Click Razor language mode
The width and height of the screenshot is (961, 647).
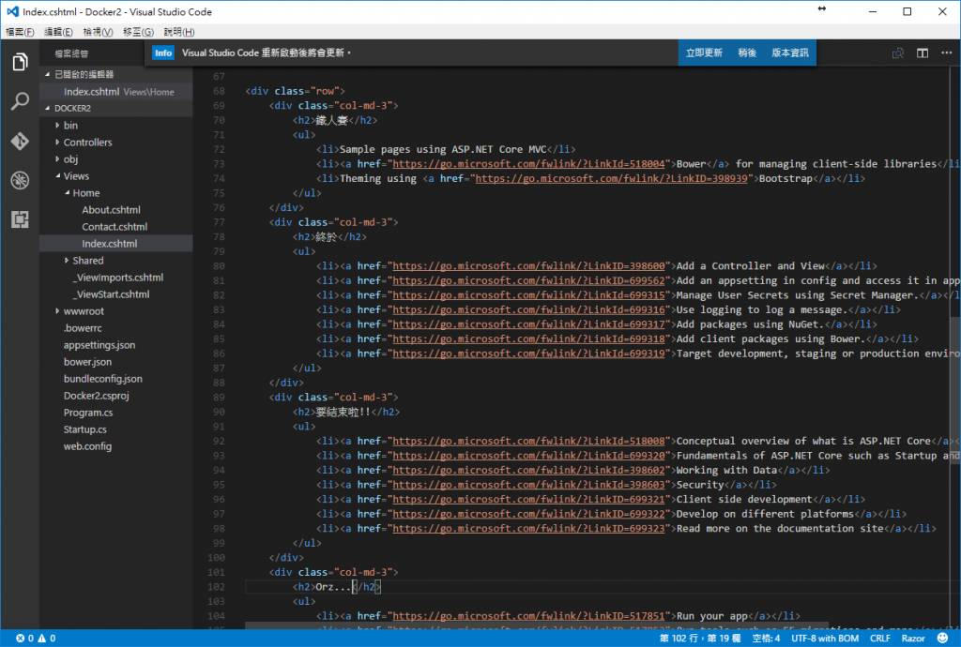tap(913, 638)
